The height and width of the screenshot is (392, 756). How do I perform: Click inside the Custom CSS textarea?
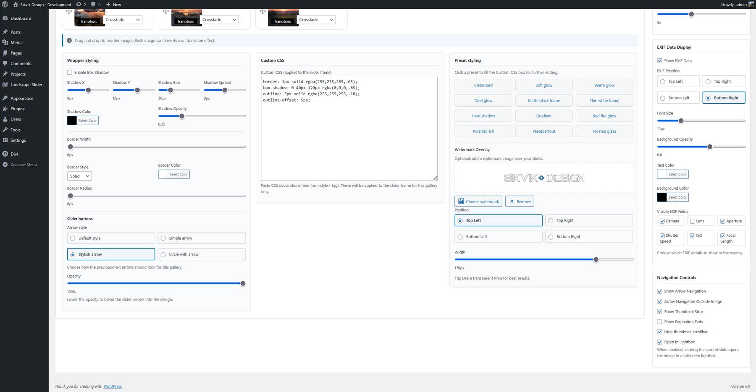click(349, 134)
